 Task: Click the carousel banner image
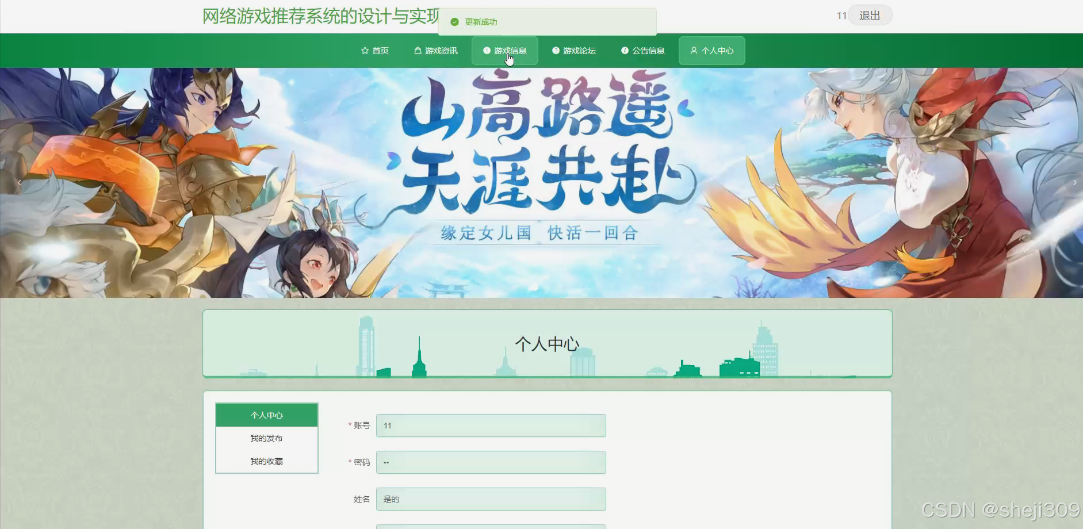pyautogui.click(x=541, y=183)
